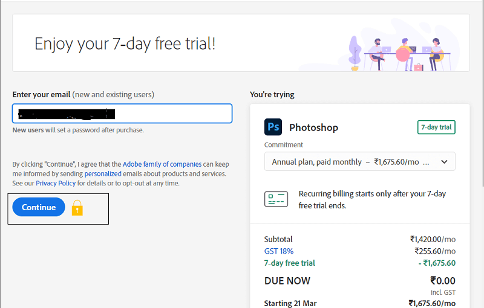The height and width of the screenshot is (308, 484).
Task: Click the Enjoy your 7-day free trial heading
Action: tap(125, 43)
